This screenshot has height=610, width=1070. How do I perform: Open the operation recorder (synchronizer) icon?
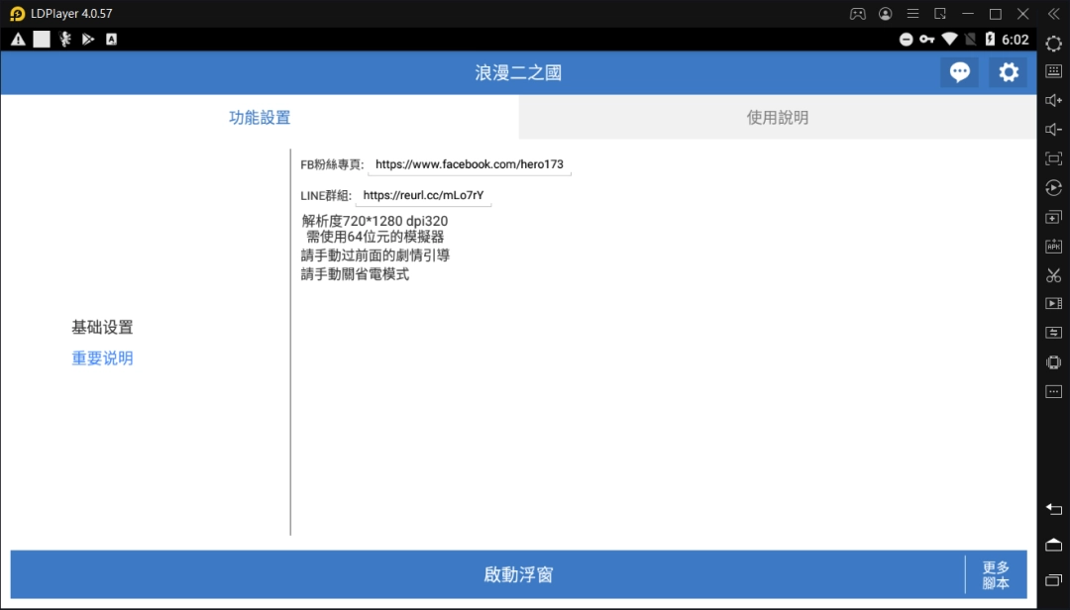(x=1053, y=188)
